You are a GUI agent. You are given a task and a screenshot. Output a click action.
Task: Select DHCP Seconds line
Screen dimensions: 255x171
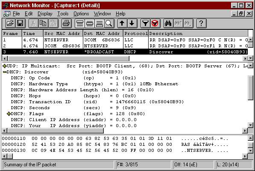[73, 108]
